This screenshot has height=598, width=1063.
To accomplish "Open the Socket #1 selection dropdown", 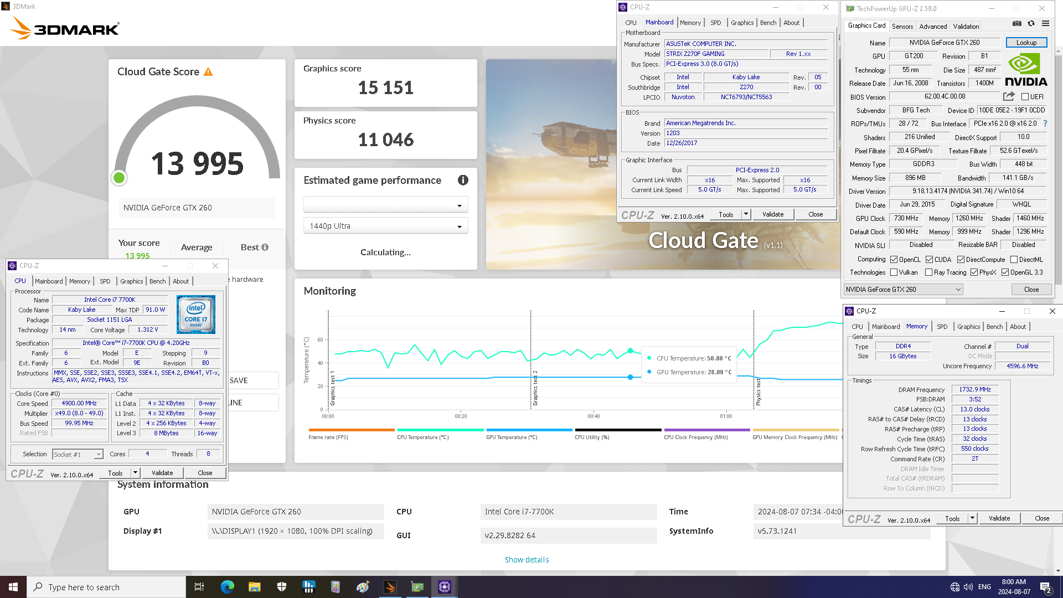I will point(78,455).
